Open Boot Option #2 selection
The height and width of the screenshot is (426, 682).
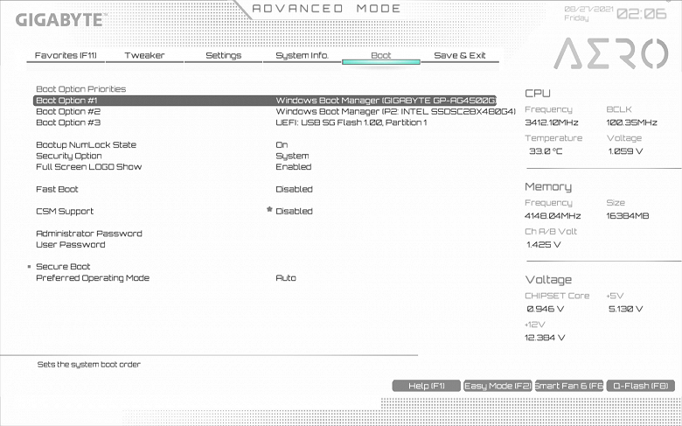[x=395, y=112]
